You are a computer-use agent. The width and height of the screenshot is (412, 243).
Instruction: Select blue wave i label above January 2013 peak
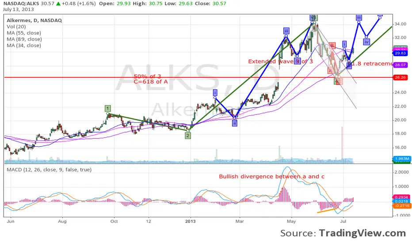tap(215, 92)
